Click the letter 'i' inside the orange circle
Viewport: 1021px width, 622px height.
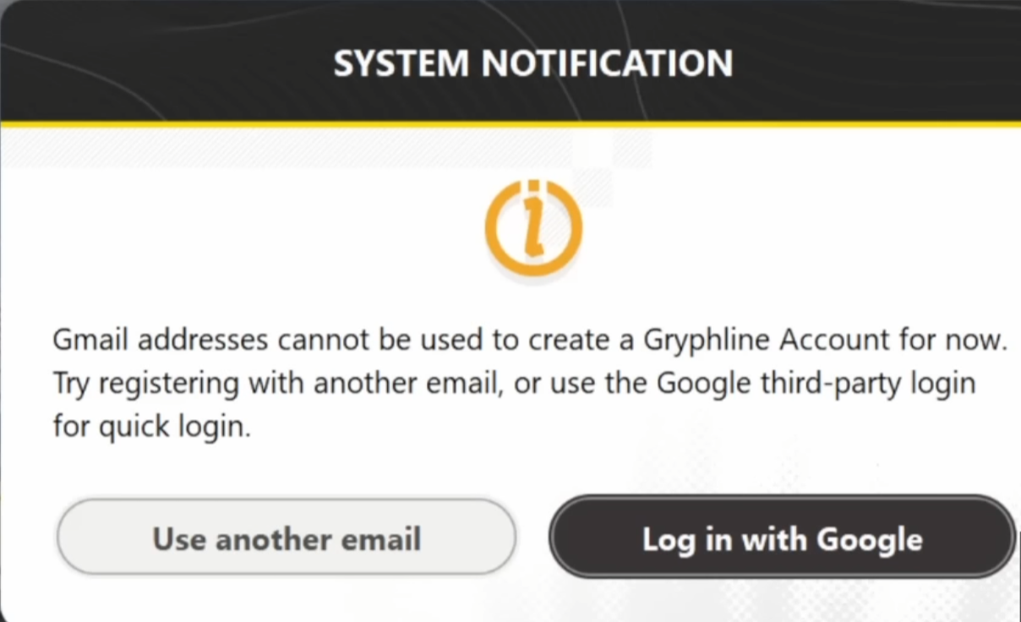pos(533,227)
